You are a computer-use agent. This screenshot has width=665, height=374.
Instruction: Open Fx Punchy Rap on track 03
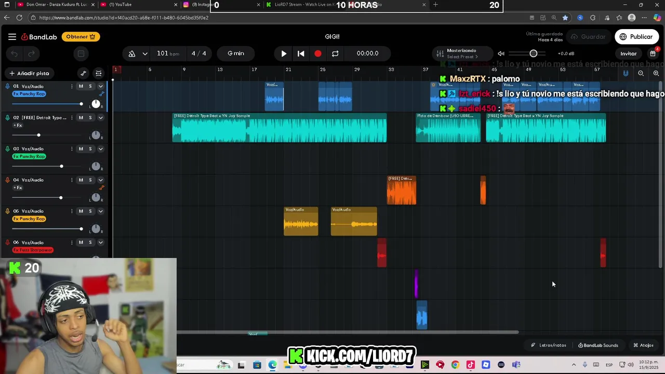point(29,156)
